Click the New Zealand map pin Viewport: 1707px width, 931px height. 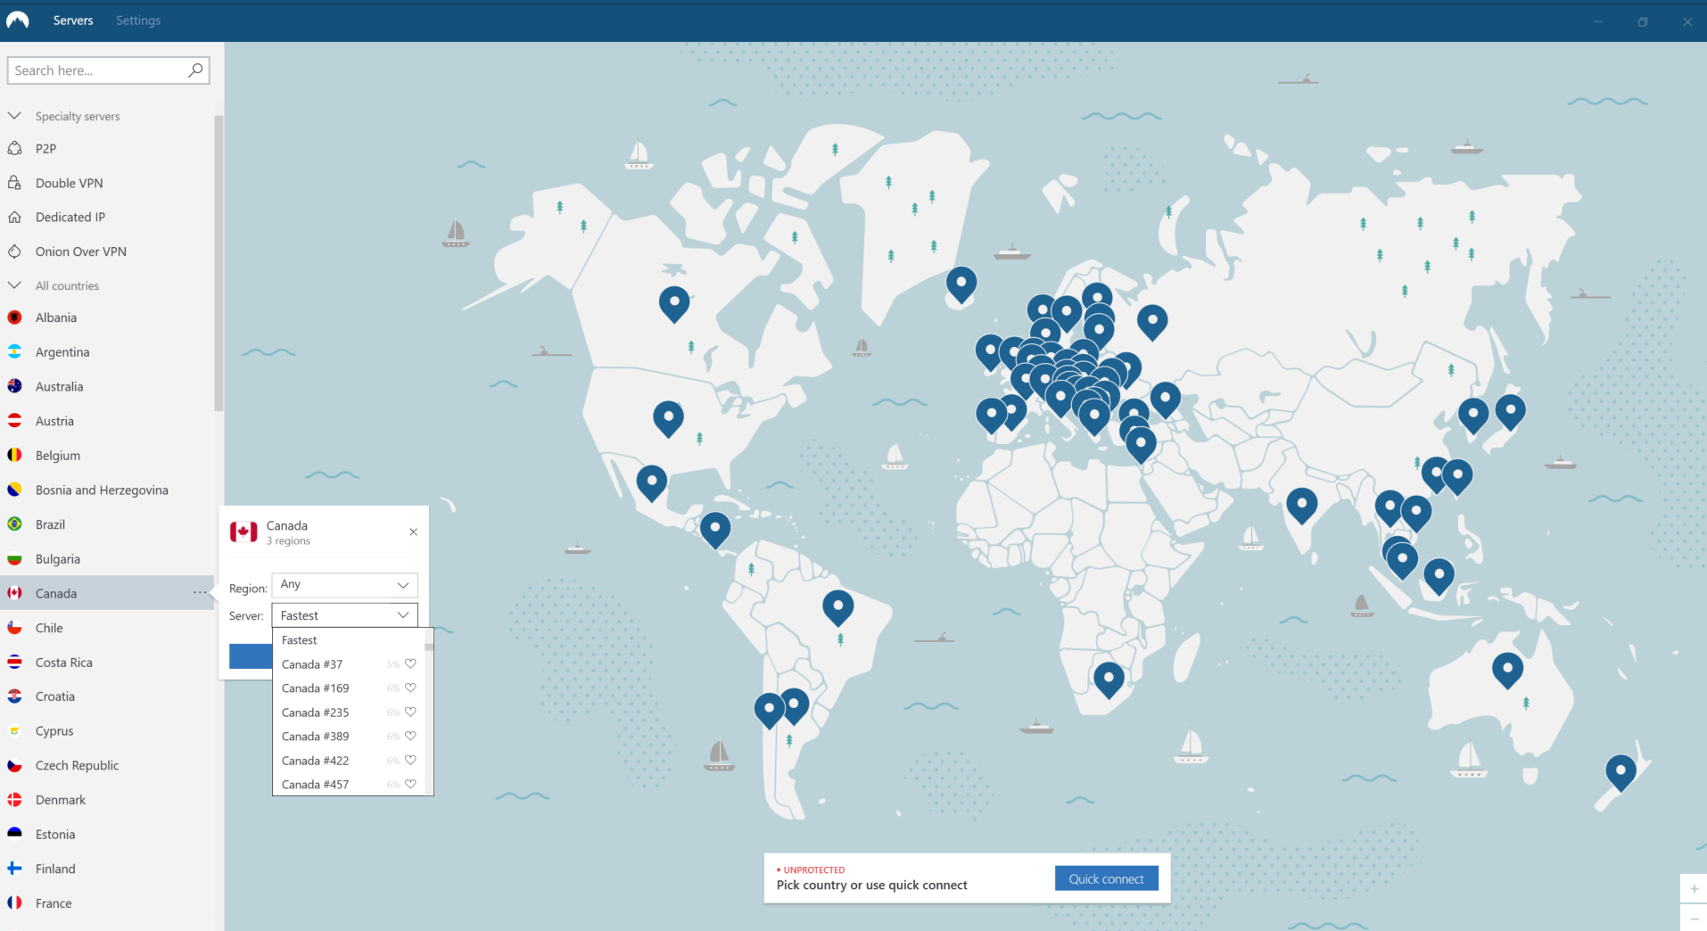[x=1620, y=772]
